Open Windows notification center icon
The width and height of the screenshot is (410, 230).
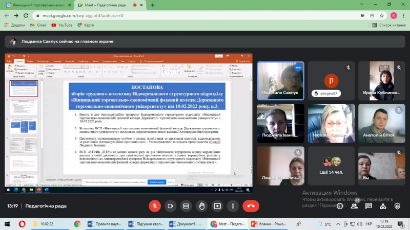pos(401,224)
